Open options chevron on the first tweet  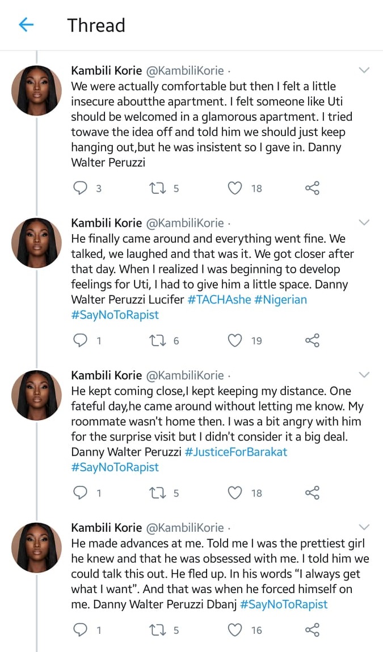click(364, 71)
